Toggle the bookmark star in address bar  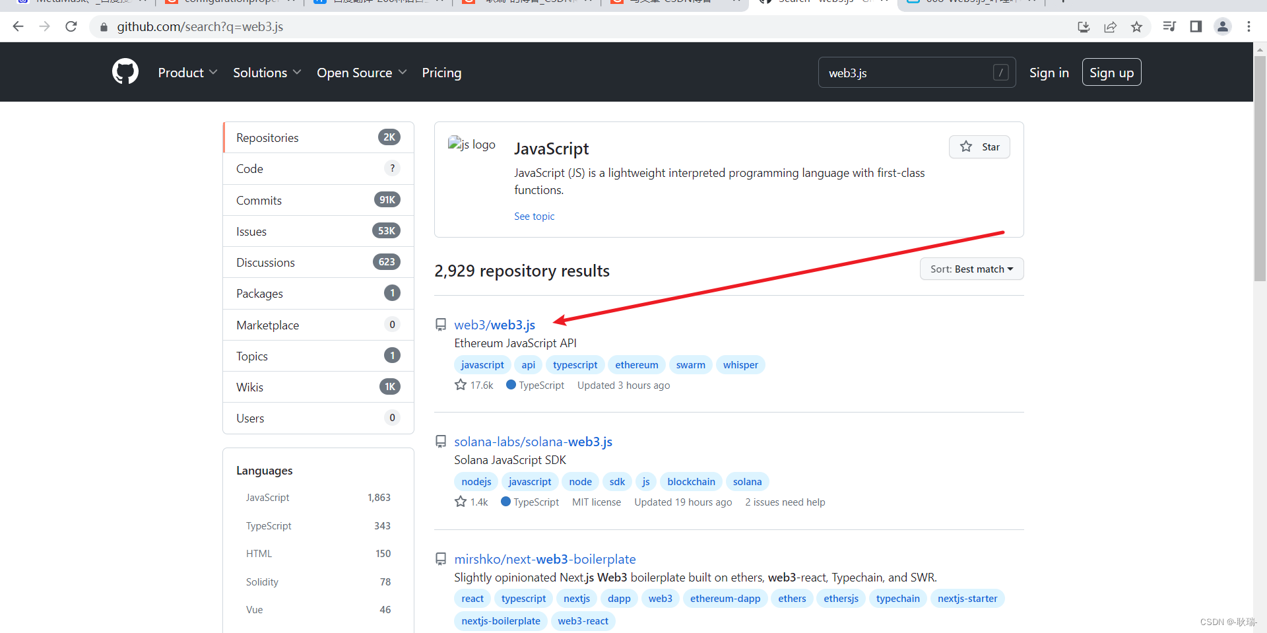tap(1137, 27)
